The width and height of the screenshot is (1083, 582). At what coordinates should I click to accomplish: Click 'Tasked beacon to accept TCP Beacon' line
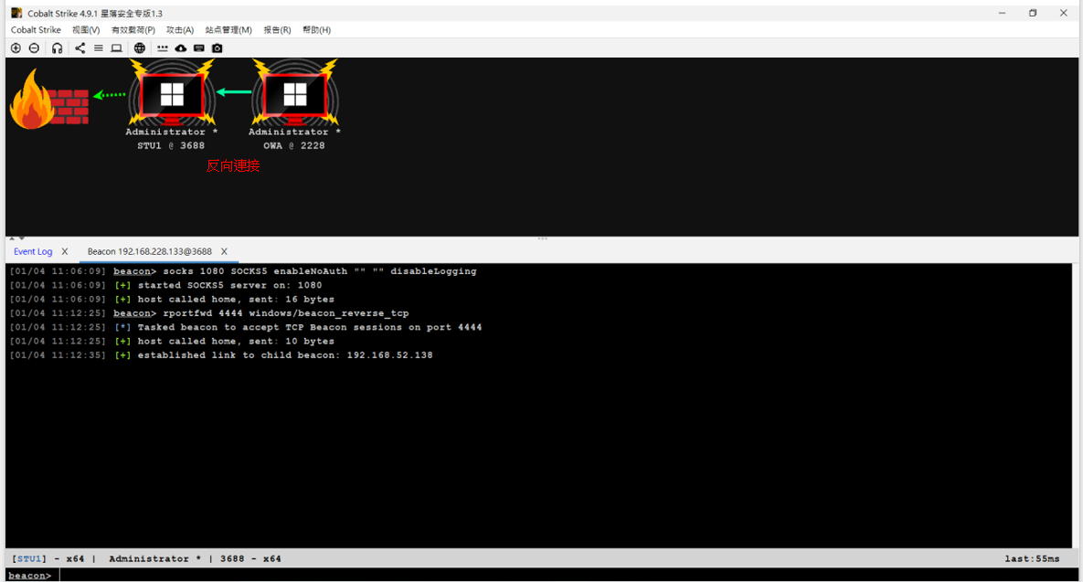(x=245, y=327)
